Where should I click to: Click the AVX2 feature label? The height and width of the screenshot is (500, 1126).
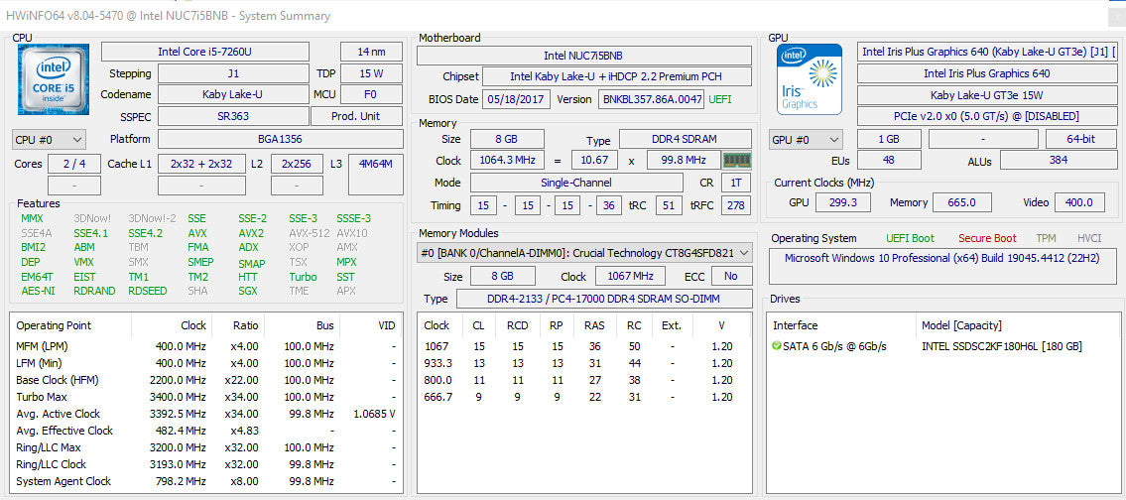click(251, 233)
